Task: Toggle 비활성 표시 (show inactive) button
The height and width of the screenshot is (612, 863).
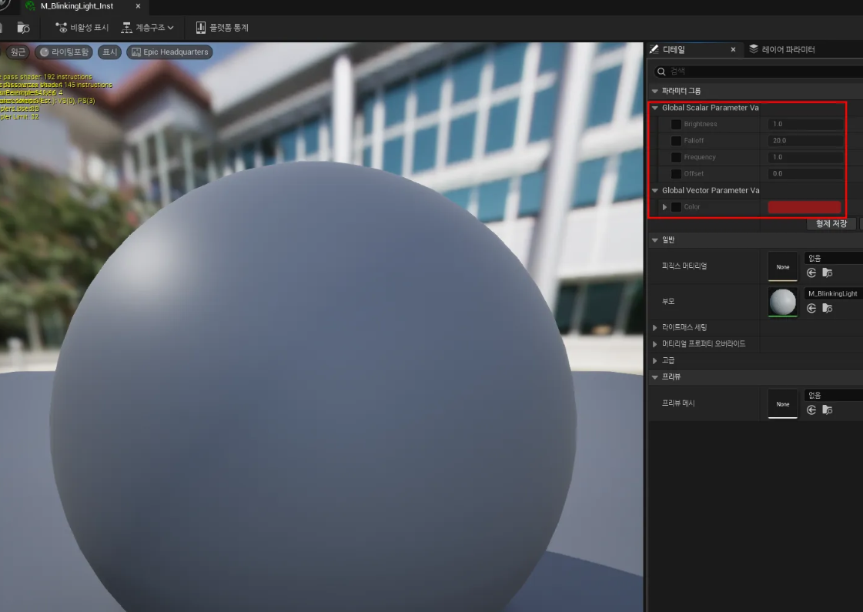Action: coord(82,28)
